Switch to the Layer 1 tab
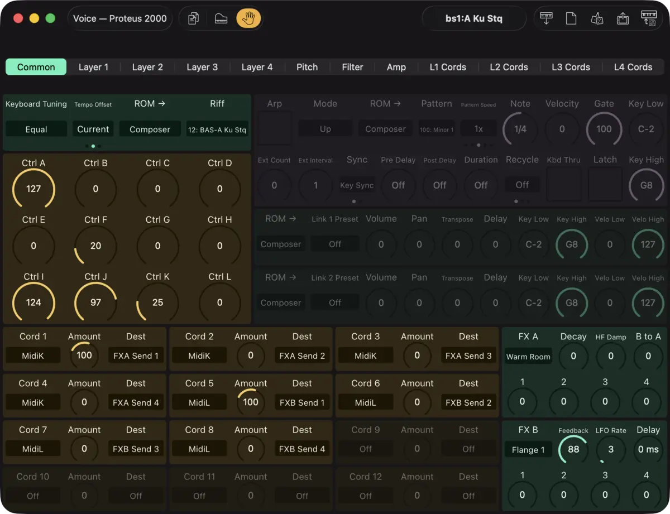Viewport: 670px width, 514px height. 93,67
